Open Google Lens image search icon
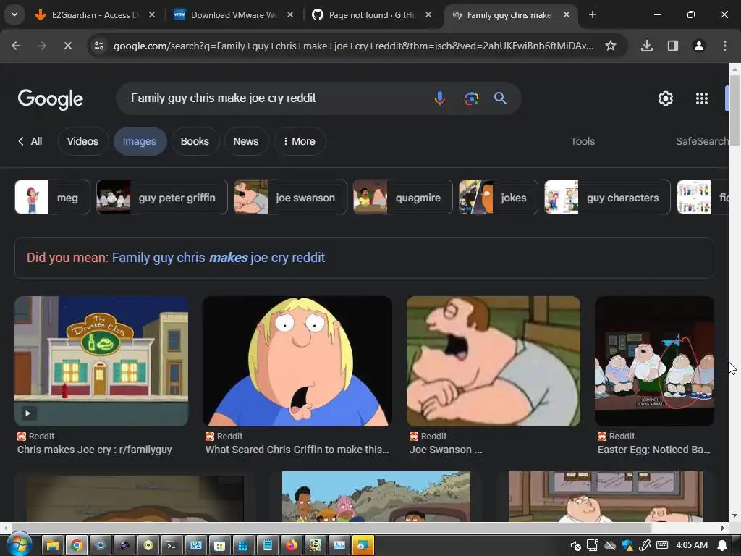 (x=471, y=98)
